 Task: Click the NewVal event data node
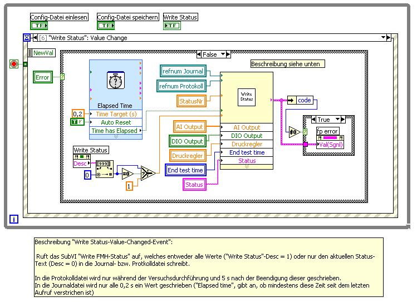tap(42, 53)
